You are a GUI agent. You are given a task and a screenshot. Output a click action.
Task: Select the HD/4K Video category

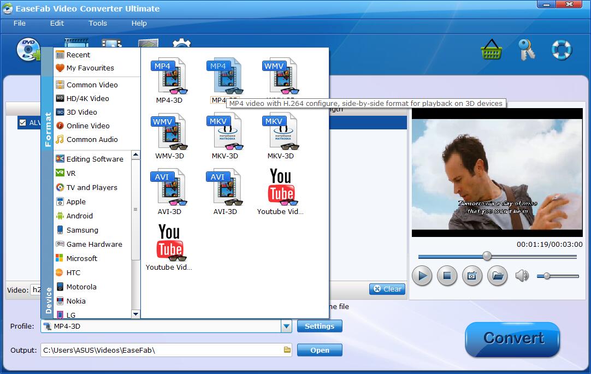click(x=97, y=99)
